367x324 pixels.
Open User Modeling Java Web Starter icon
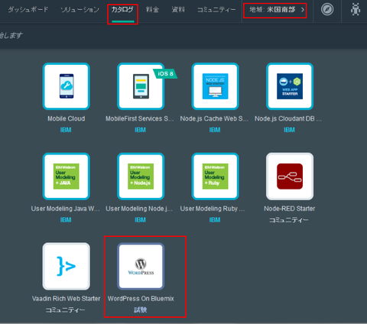[x=67, y=177]
